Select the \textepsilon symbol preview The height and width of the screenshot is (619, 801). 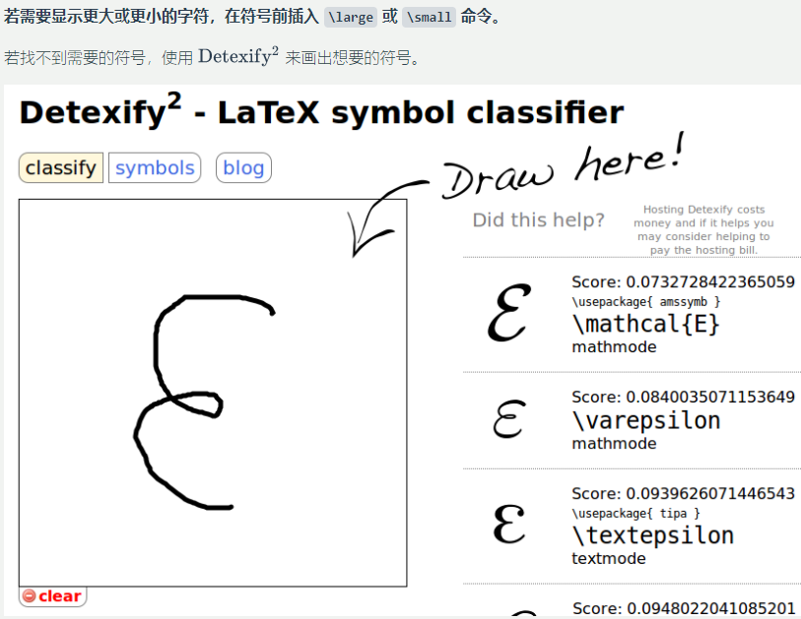pos(509,525)
